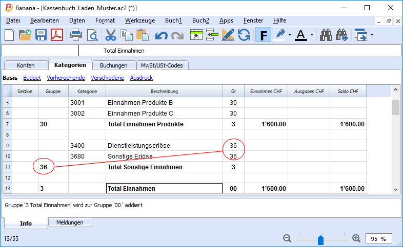Click the Beschreibung column header
The image size is (403, 247).
tap(164, 91)
